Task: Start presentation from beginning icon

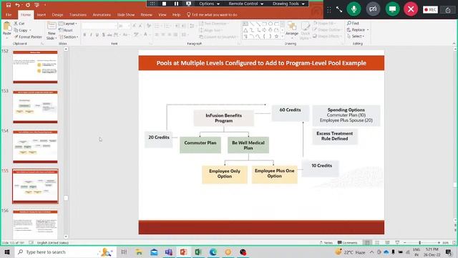Action: point(36,5)
